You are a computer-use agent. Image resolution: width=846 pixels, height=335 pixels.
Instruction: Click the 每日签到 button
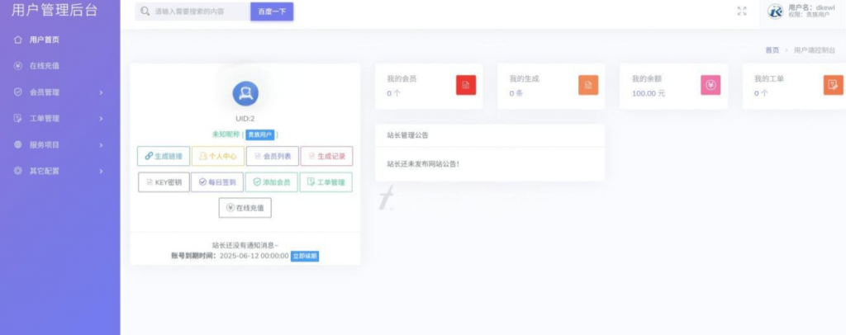[x=217, y=182]
